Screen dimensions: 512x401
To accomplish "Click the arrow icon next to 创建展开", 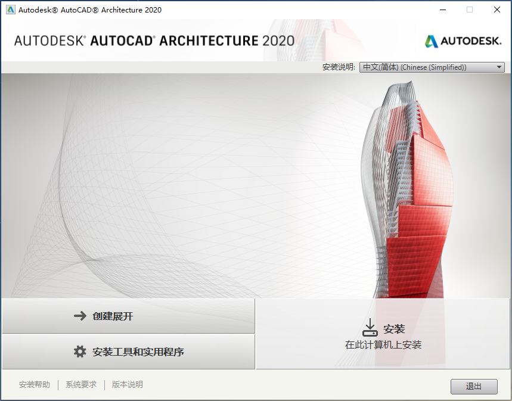I will point(82,316).
